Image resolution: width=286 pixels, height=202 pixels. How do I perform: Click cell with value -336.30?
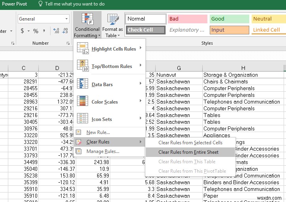pos(57,162)
